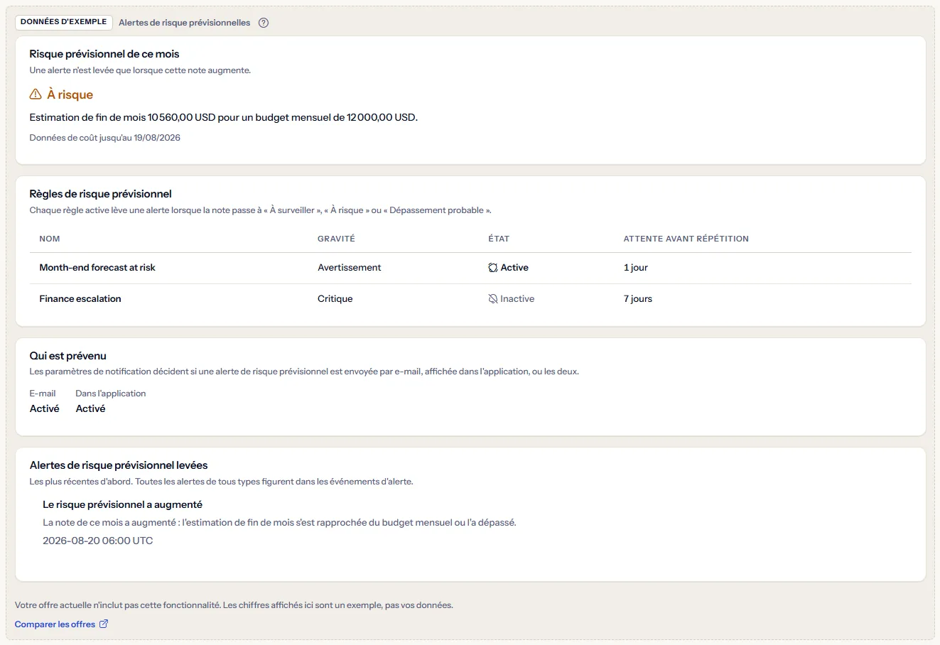Image resolution: width=940 pixels, height=645 pixels.
Task: Click the 7 jours repeat wait value
Action: pos(638,299)
